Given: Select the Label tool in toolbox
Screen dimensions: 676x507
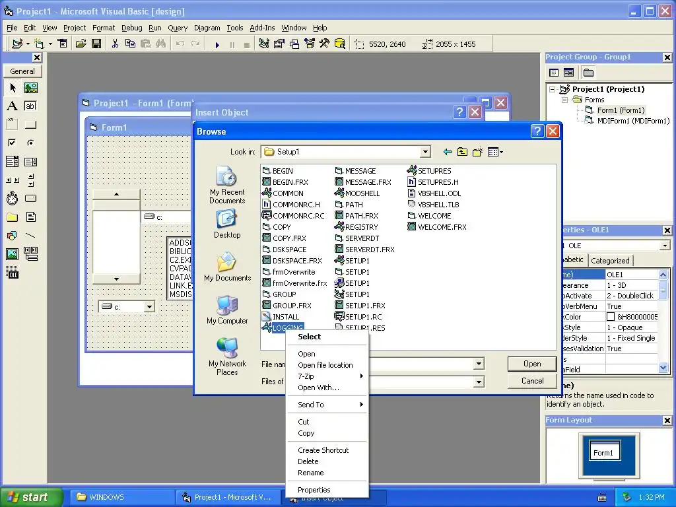Looking at the screenshot, I should pyautogui.click(x=13, y=106).
